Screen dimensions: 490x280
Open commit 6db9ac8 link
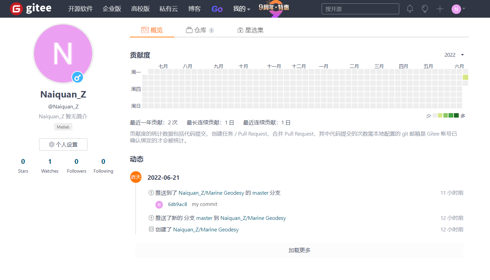(178, 204)
